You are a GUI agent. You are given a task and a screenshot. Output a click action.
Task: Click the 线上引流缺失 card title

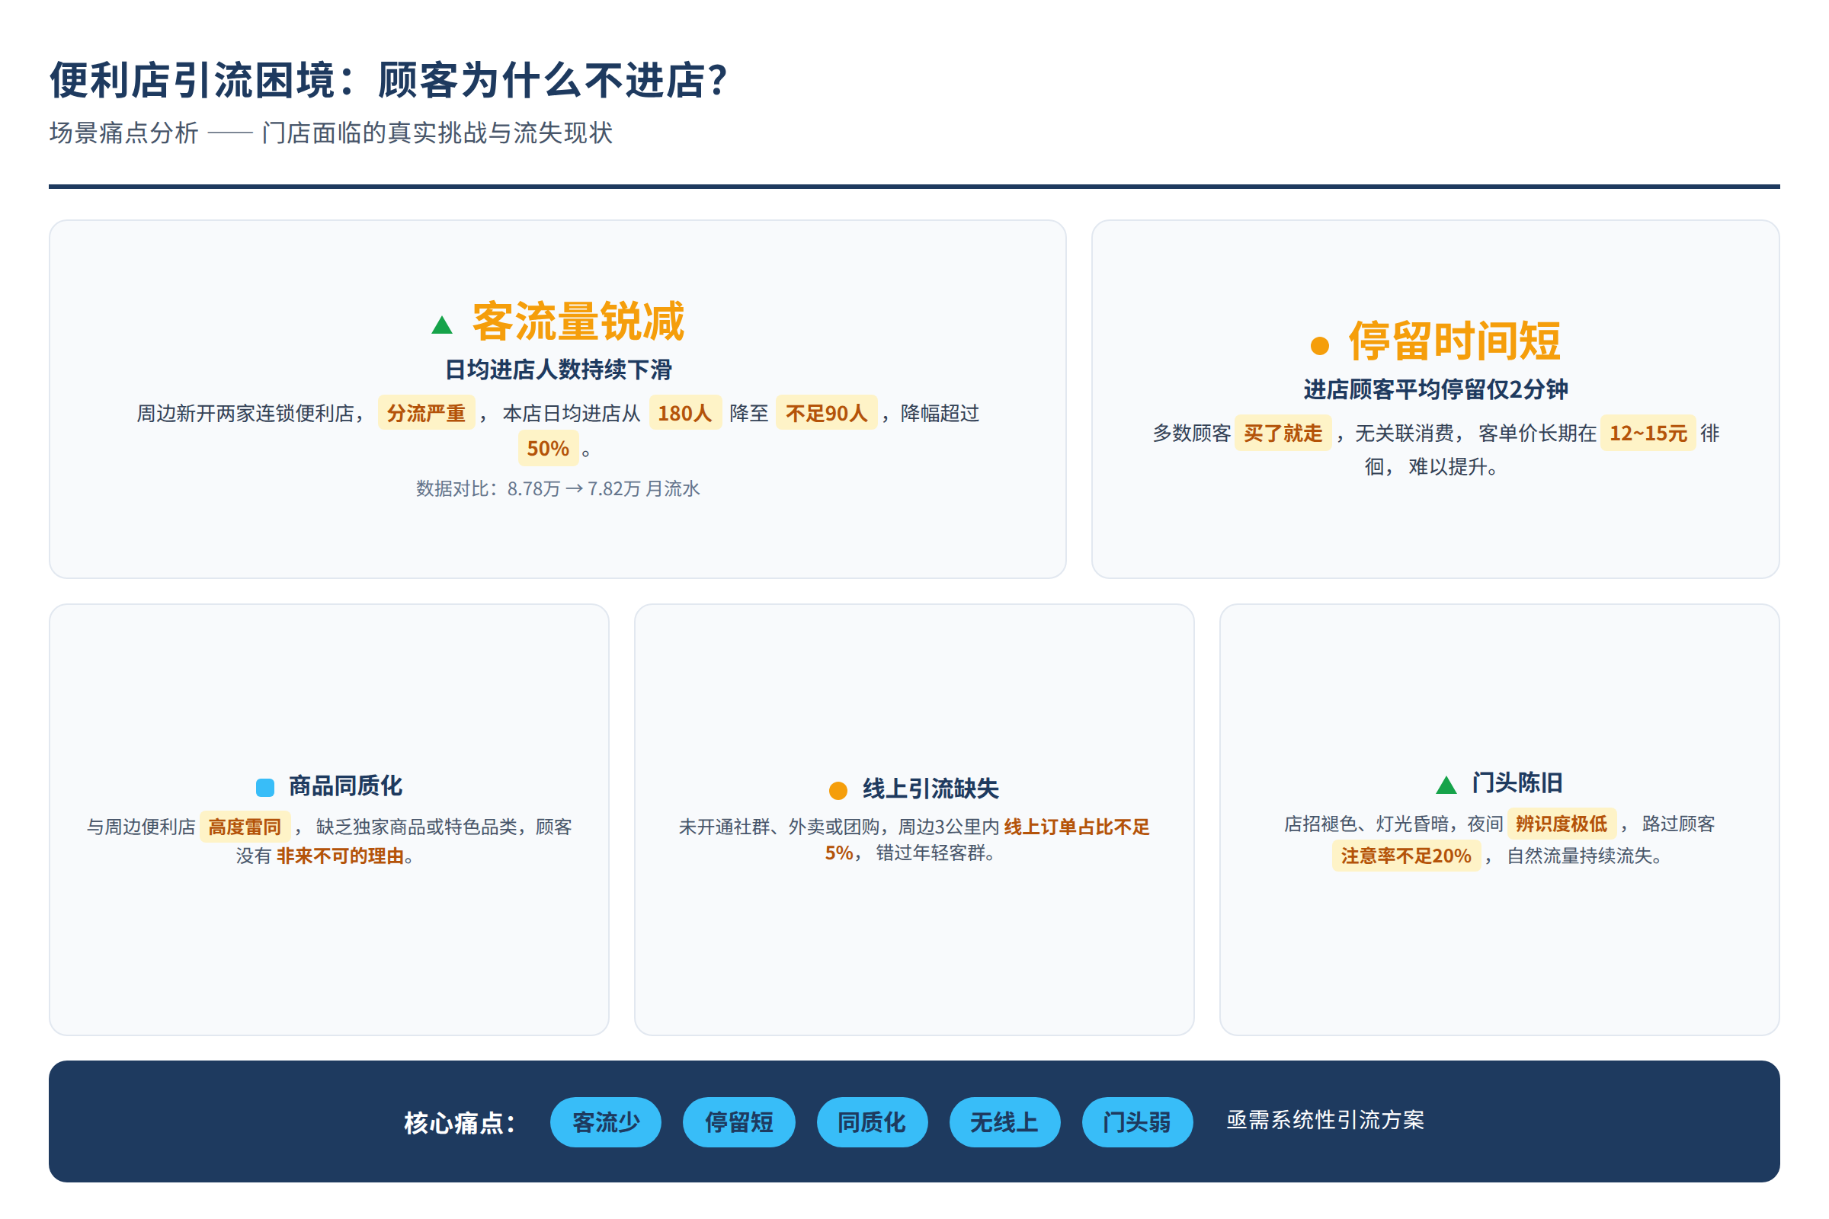coord(930,789)
